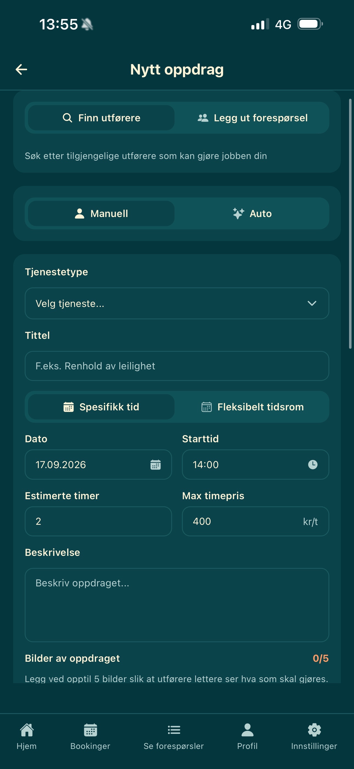Edit the Dato field 17.09.2026
354x769 pixels.
tap(98, 465)
